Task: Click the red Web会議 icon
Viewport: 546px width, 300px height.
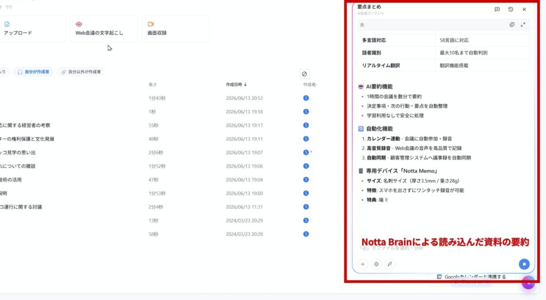Action: [x=79, y=24]
